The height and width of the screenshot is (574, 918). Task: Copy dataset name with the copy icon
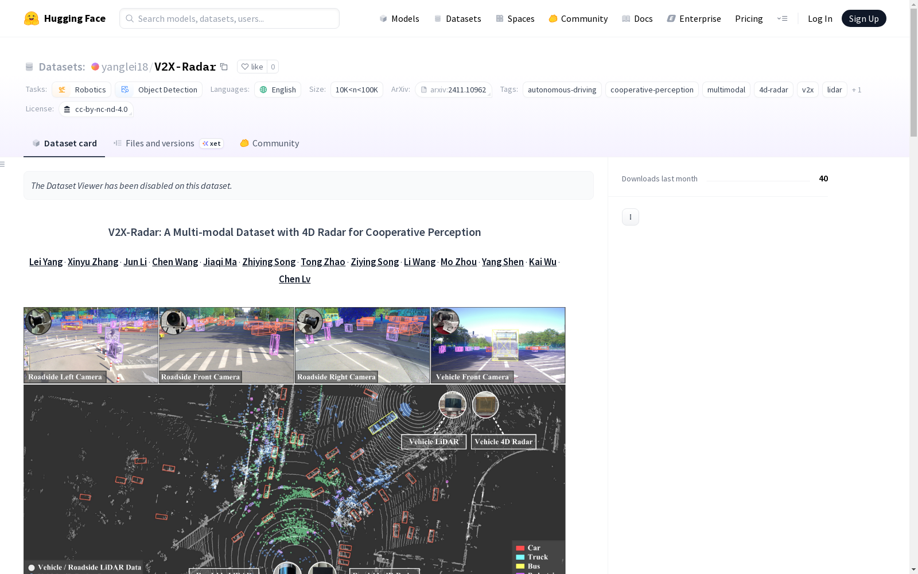[224, 67]
